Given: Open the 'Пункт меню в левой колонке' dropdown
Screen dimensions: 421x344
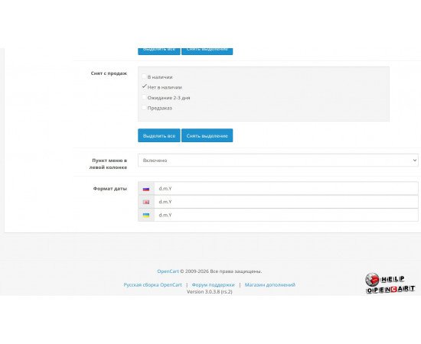Looking at the screenshot, I should tap(278, 160).
